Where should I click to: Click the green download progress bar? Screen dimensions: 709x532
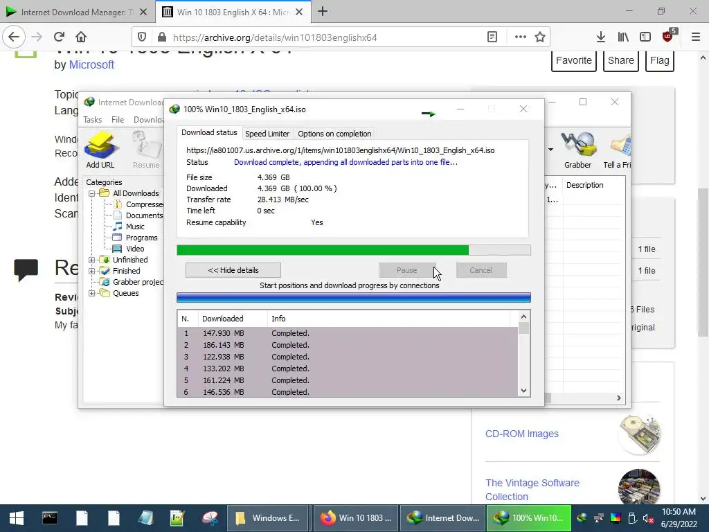click(x=354, y=250)
